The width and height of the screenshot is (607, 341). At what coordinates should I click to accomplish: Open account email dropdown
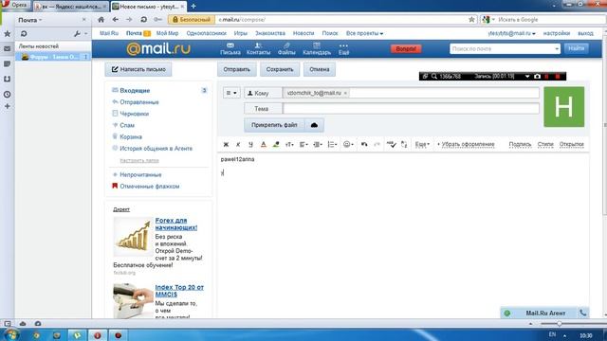pyautogui.click(x=512, y=34)
